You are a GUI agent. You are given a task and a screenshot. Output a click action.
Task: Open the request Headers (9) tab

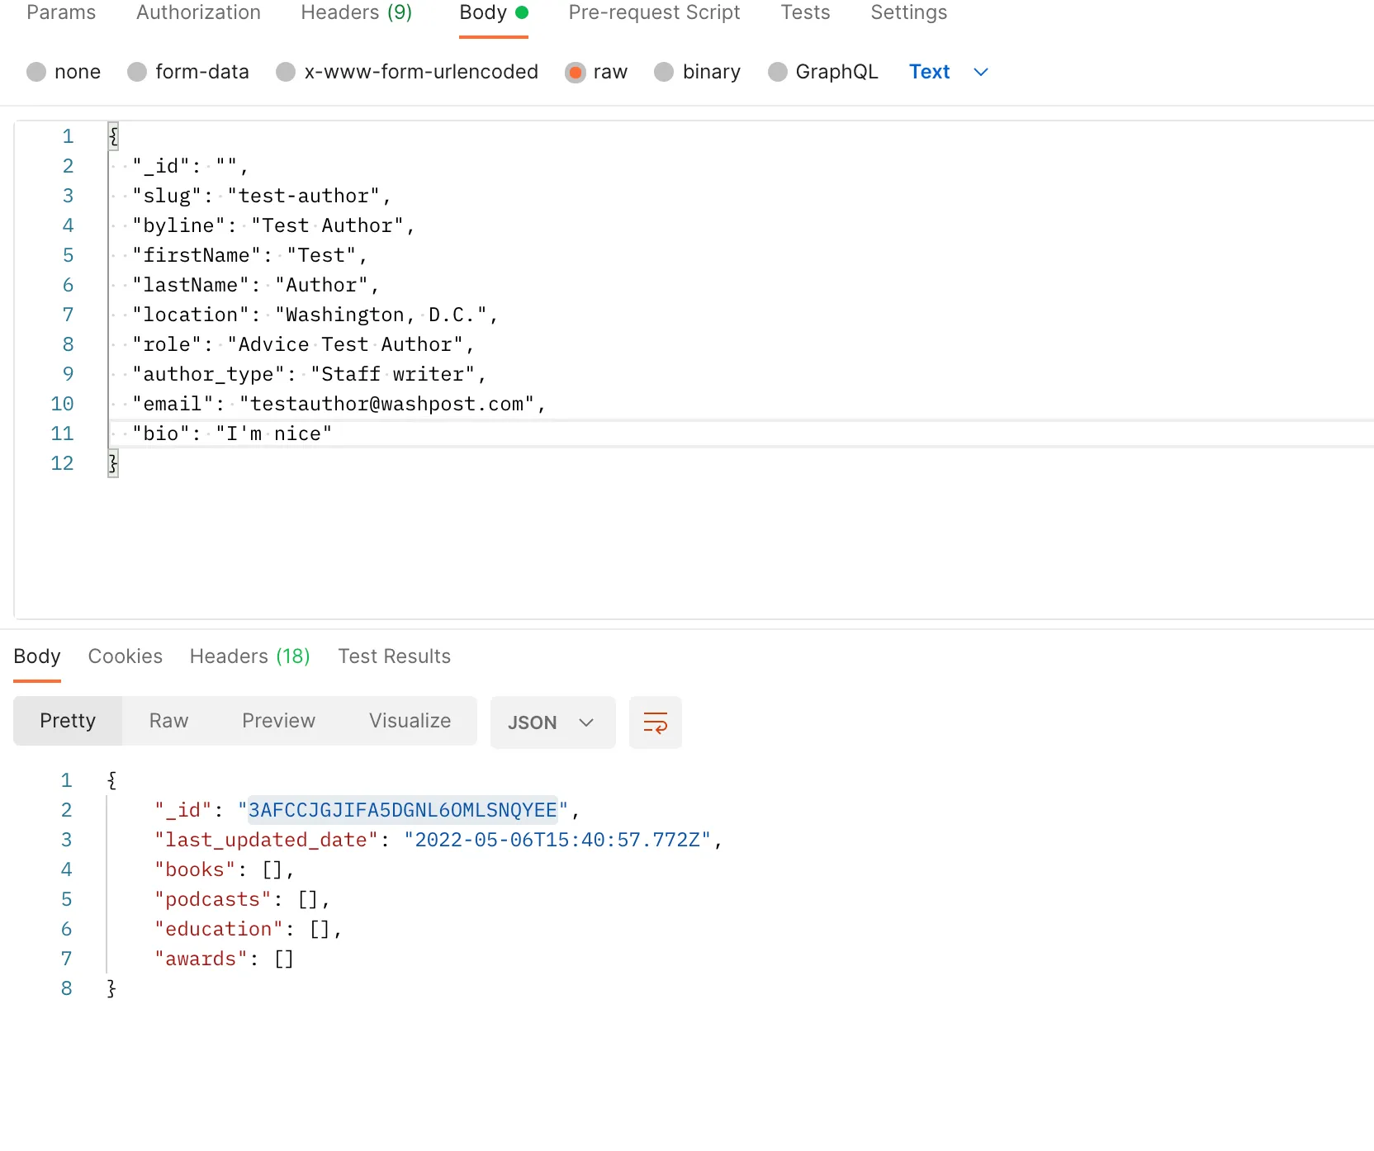pyautogui.click(x=356, y=12)
